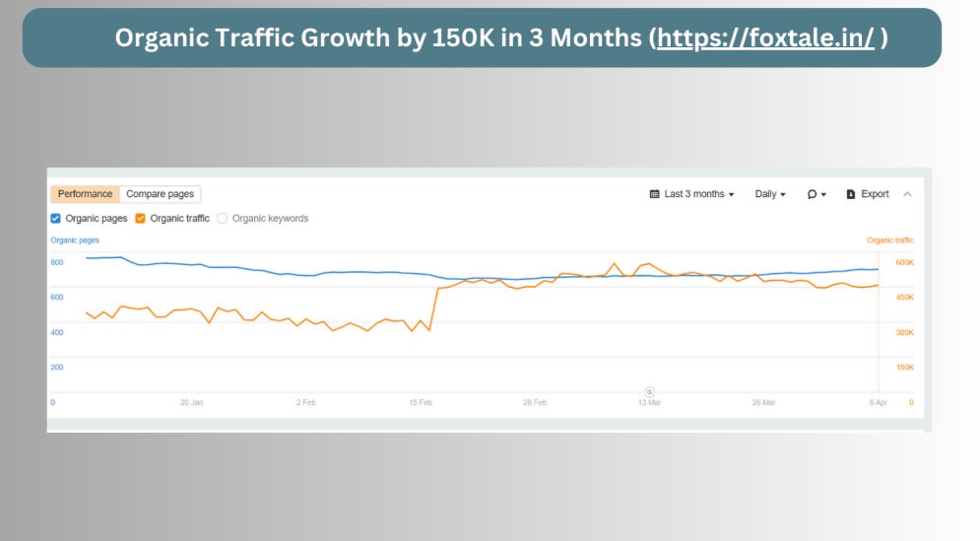Switch to the Performance tab
The image size is (980, 541).
[x=85, y=194]
